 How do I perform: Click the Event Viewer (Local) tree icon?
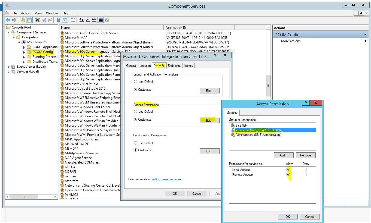point(14,67)
